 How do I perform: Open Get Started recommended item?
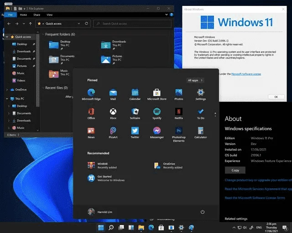tap(106, 178)
